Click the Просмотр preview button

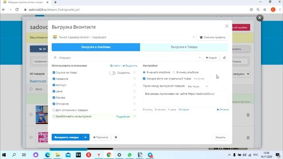point(100,137)
